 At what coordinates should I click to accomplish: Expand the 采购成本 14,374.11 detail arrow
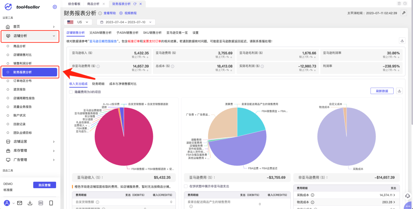click(x=394, y=195)
